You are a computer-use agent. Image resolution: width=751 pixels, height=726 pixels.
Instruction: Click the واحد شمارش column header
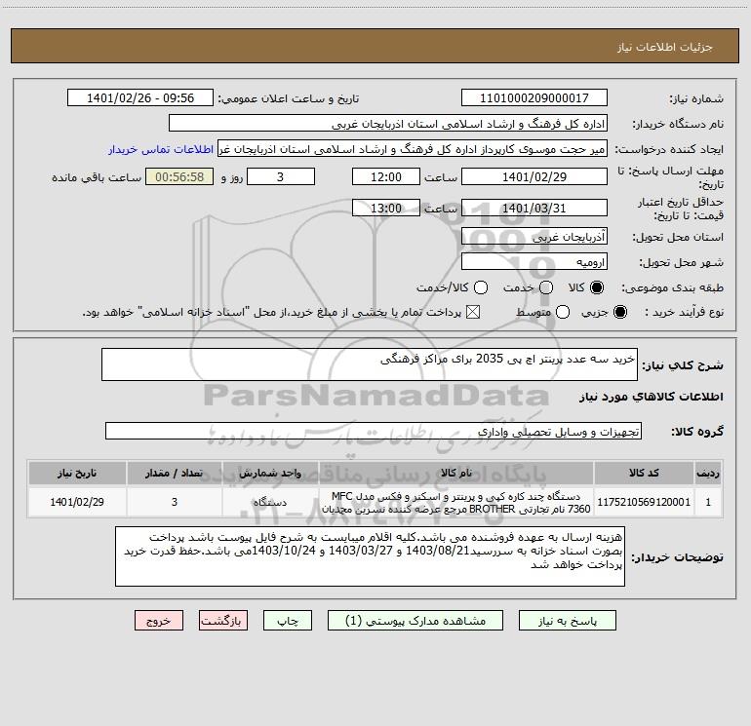pyautogui.click(x=270, y=474)
